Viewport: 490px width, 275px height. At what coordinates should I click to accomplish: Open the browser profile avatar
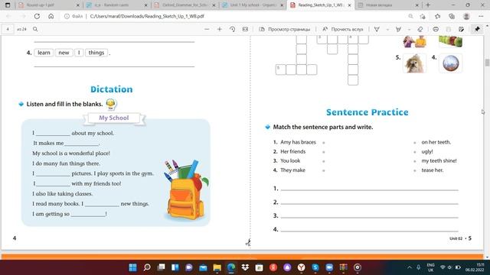tap(466, 16)
